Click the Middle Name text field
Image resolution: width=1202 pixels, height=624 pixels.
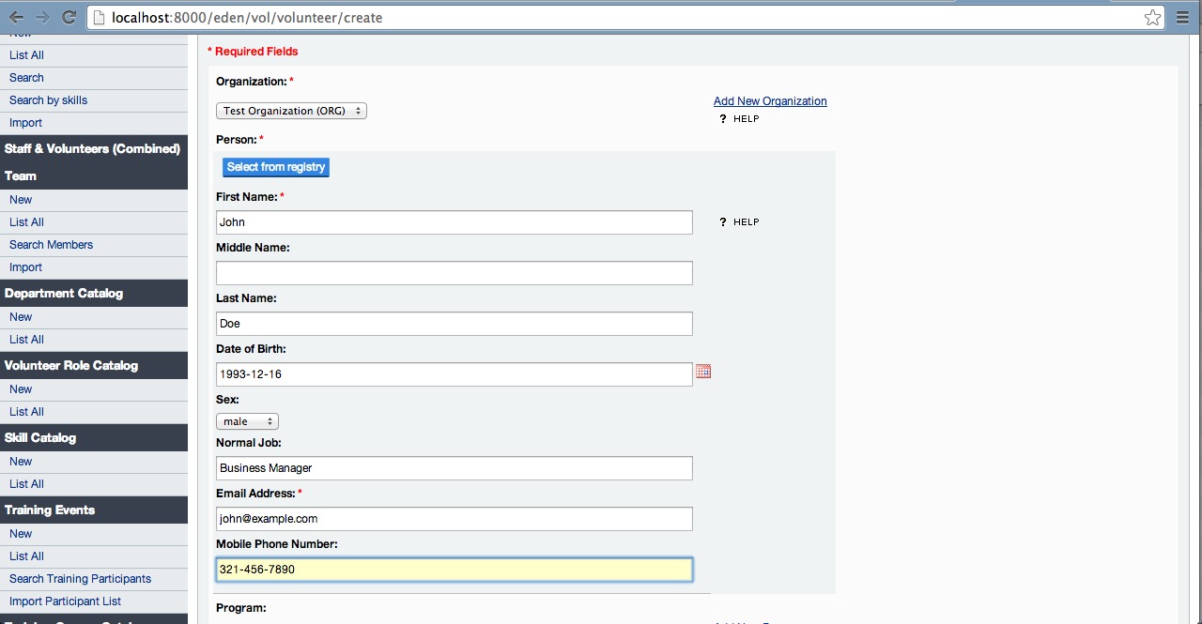point(454,273)
